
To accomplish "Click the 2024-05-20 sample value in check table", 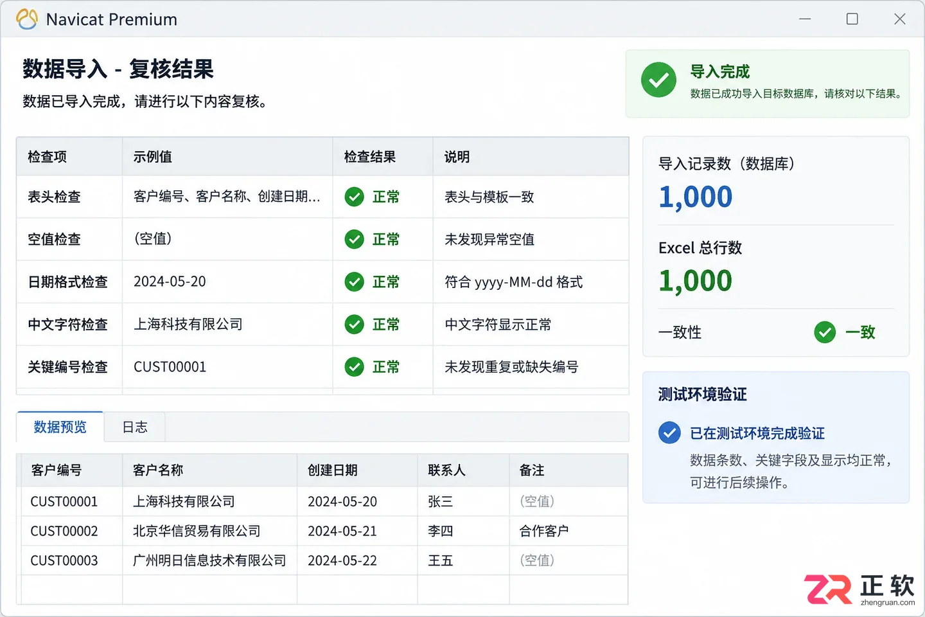I will coord(170,282).
